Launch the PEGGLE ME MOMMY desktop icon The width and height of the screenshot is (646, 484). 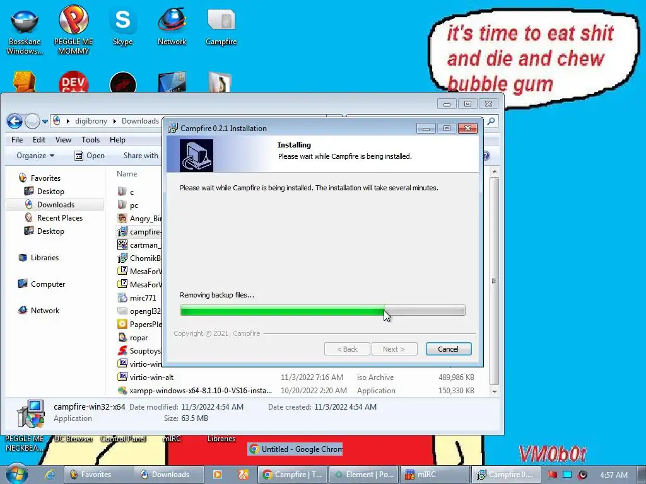click(73, 31)
